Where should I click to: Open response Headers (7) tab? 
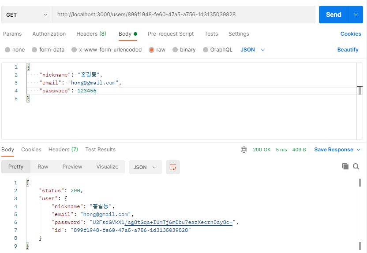63,150
